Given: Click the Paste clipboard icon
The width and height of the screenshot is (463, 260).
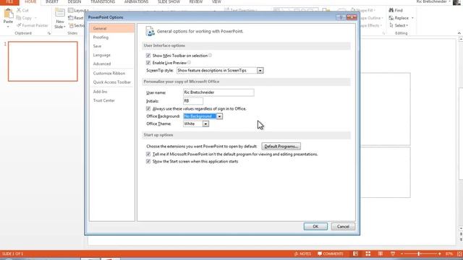Looking at the screenshot, I should [x=8, y=14].
